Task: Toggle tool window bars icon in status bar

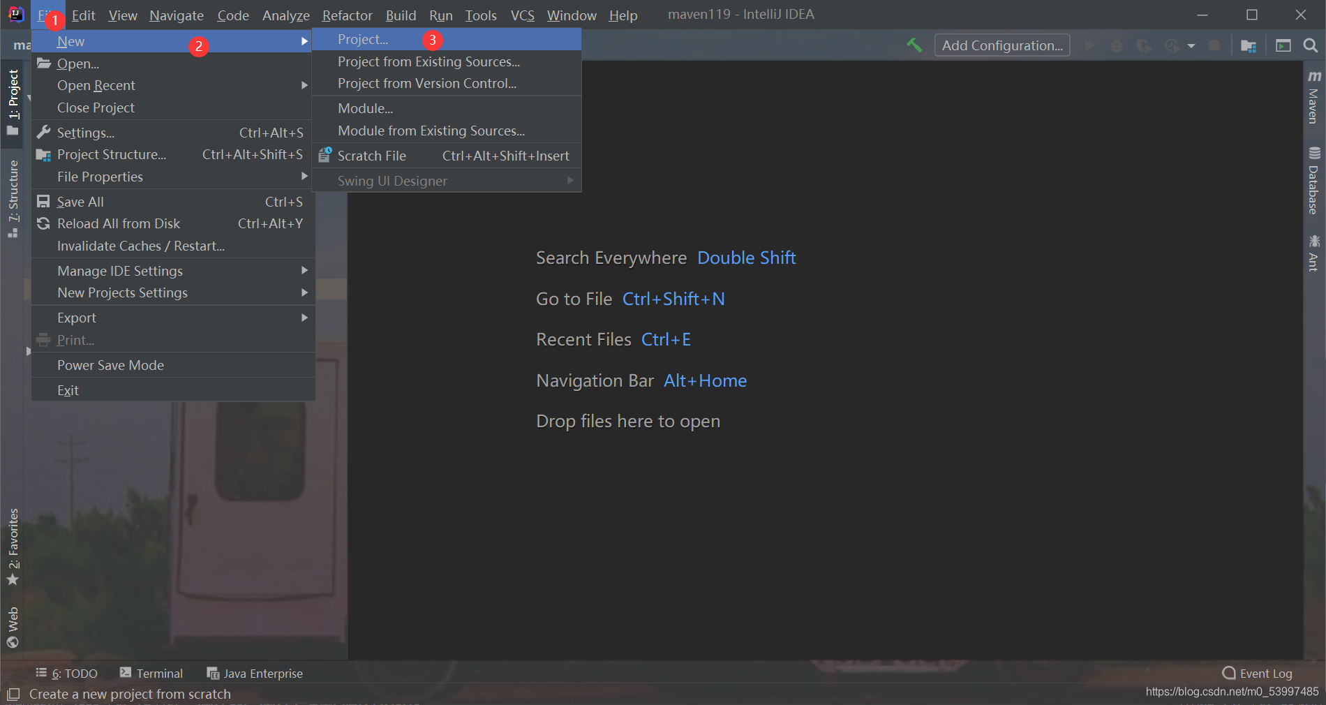Action: (x=13, y=695)
